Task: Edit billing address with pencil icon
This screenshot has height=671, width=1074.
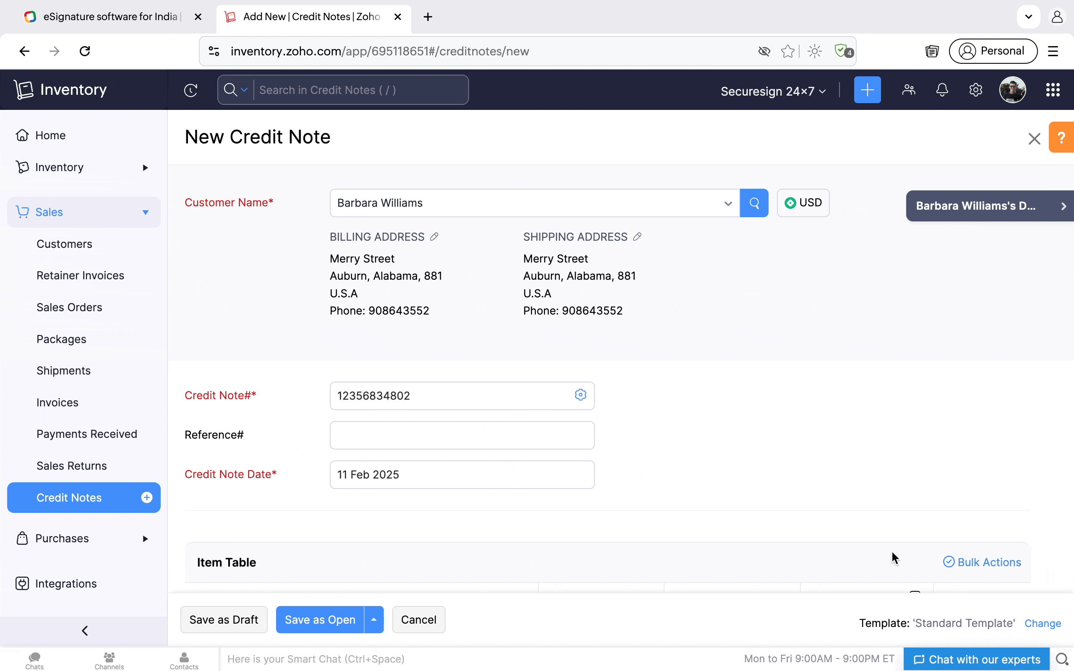Action: 434,237
